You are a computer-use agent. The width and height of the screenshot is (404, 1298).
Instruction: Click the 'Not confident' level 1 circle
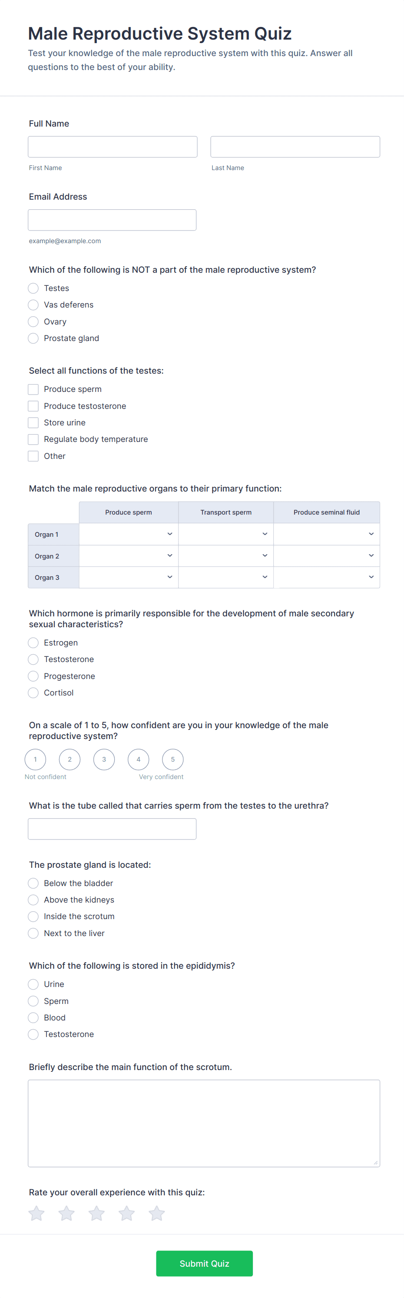click(x=35, y=759)
